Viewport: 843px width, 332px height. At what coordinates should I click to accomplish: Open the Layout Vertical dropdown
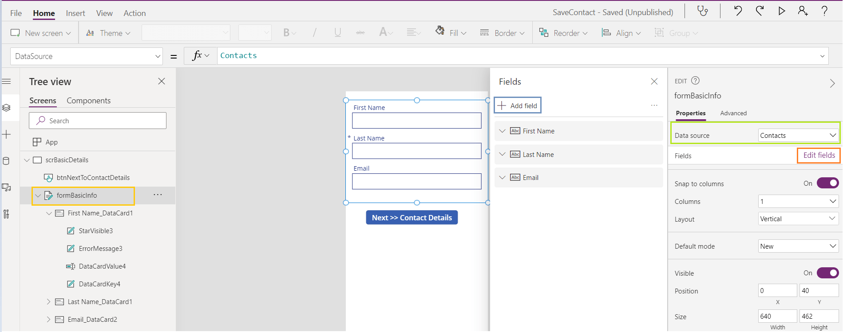tap(798, 219)
